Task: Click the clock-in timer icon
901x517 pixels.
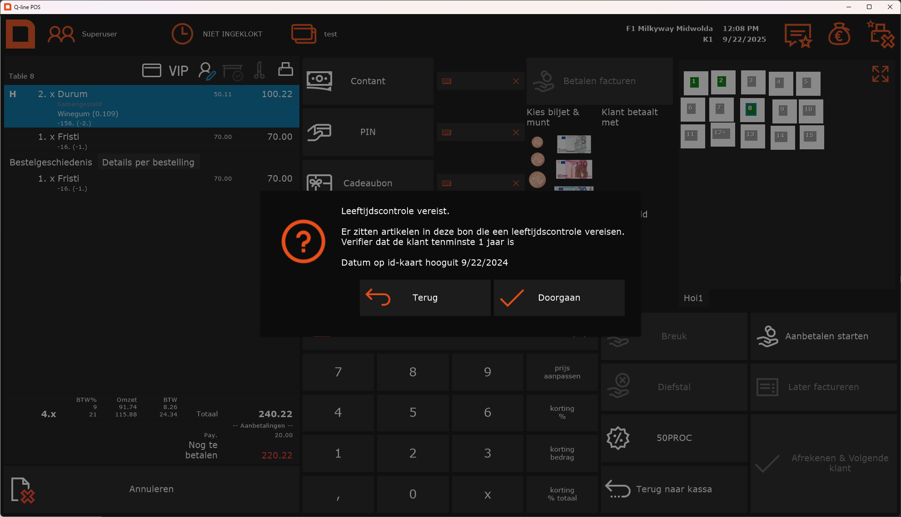Action: (x=182, y=34)
